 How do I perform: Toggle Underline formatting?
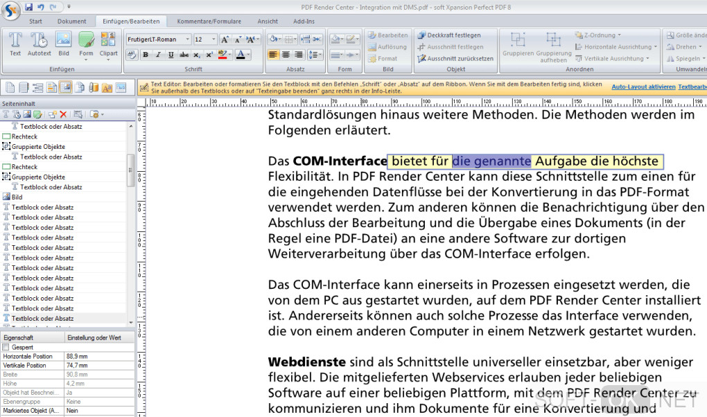pos(171,55)
